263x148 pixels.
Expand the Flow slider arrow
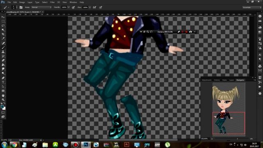pos(90,7)
